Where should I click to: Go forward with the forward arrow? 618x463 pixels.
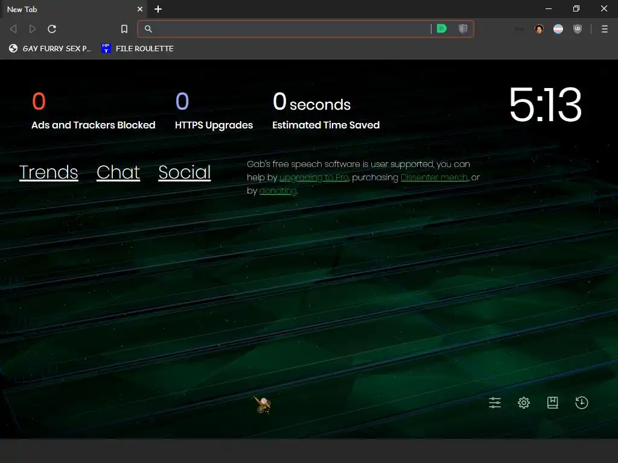click(x=33, y=29)
